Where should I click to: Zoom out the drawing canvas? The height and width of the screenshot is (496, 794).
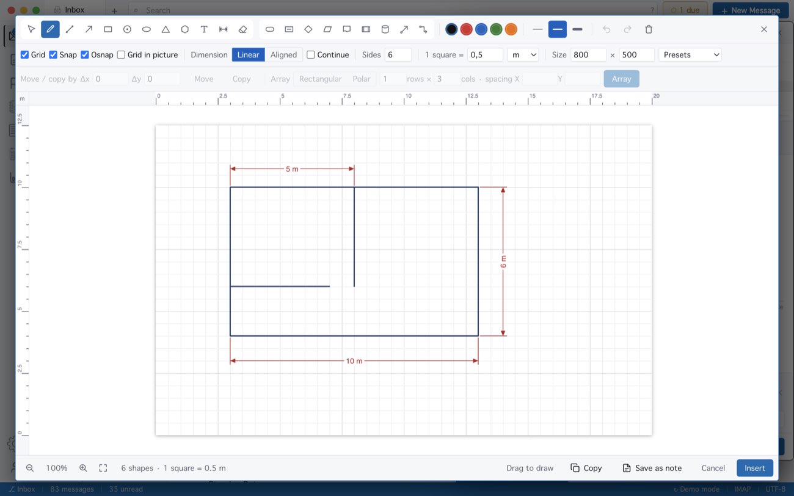tap(30, 468)
